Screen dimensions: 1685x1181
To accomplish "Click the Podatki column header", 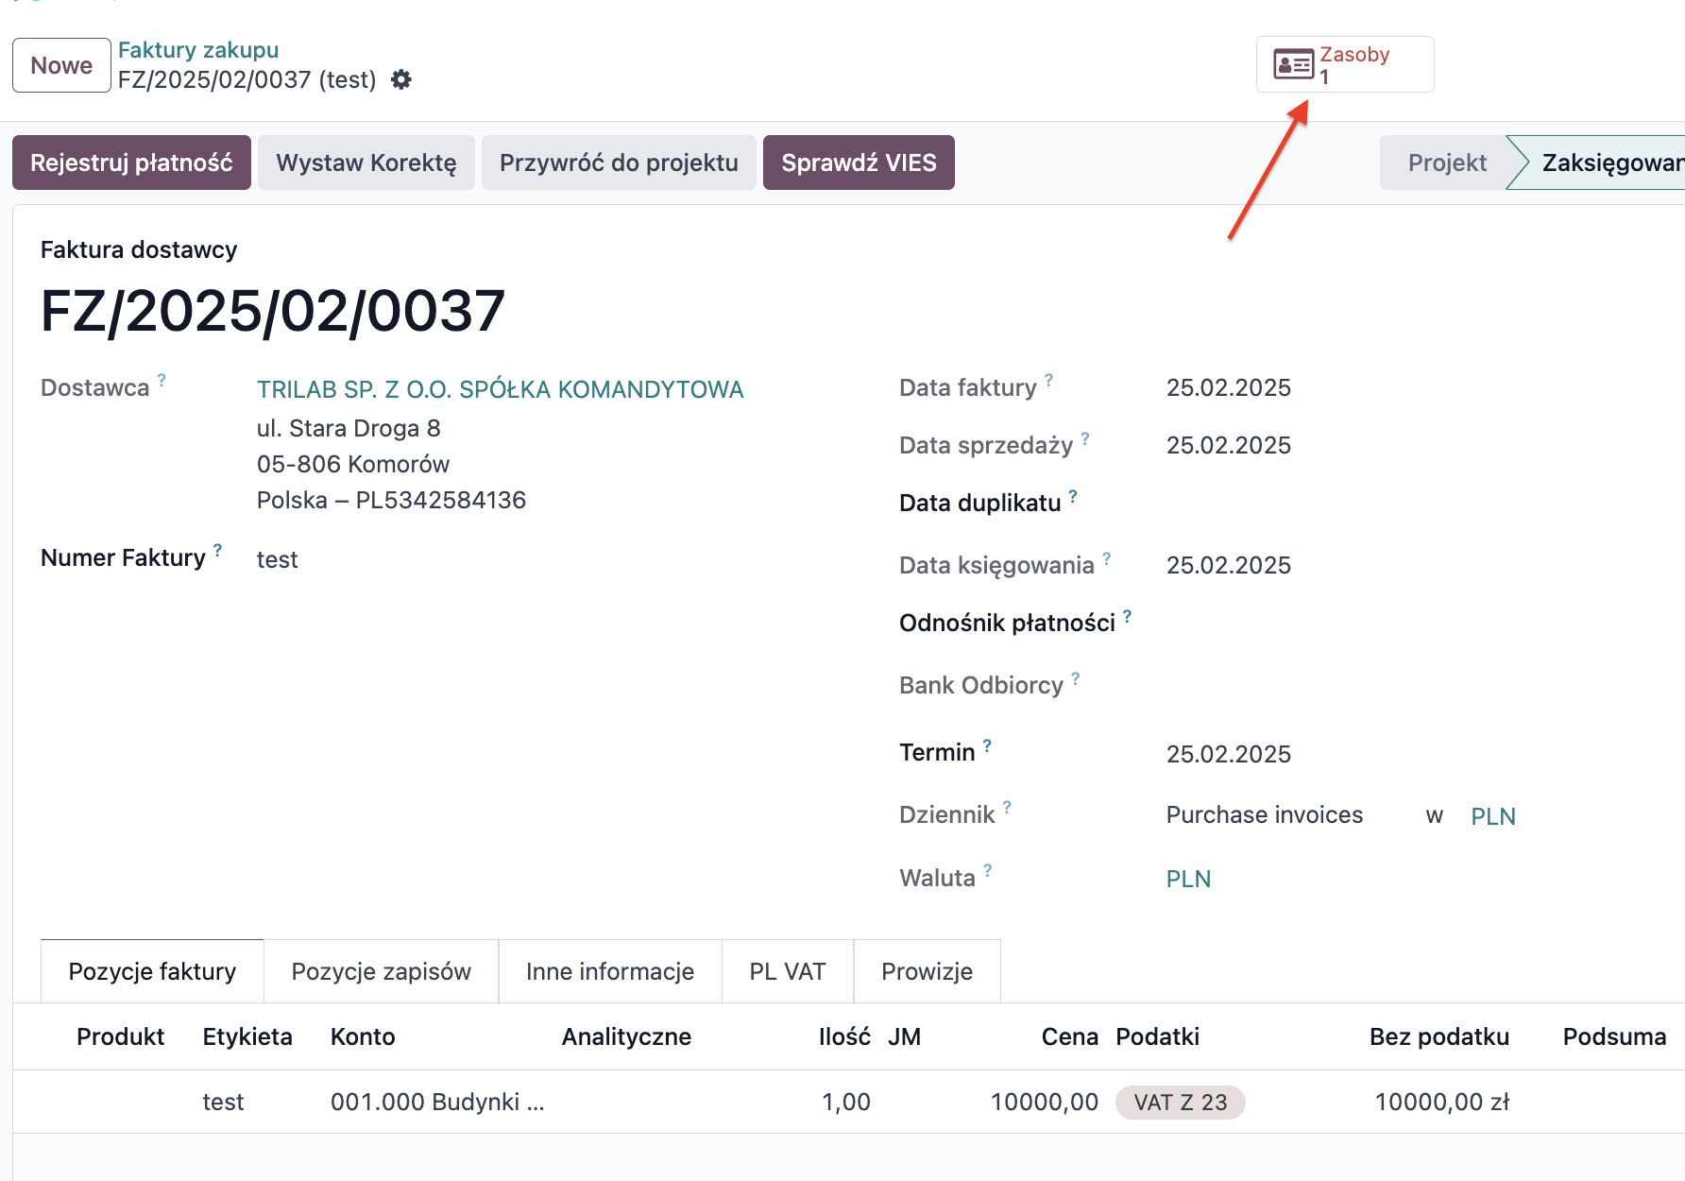I will tap(1157, 1036).
